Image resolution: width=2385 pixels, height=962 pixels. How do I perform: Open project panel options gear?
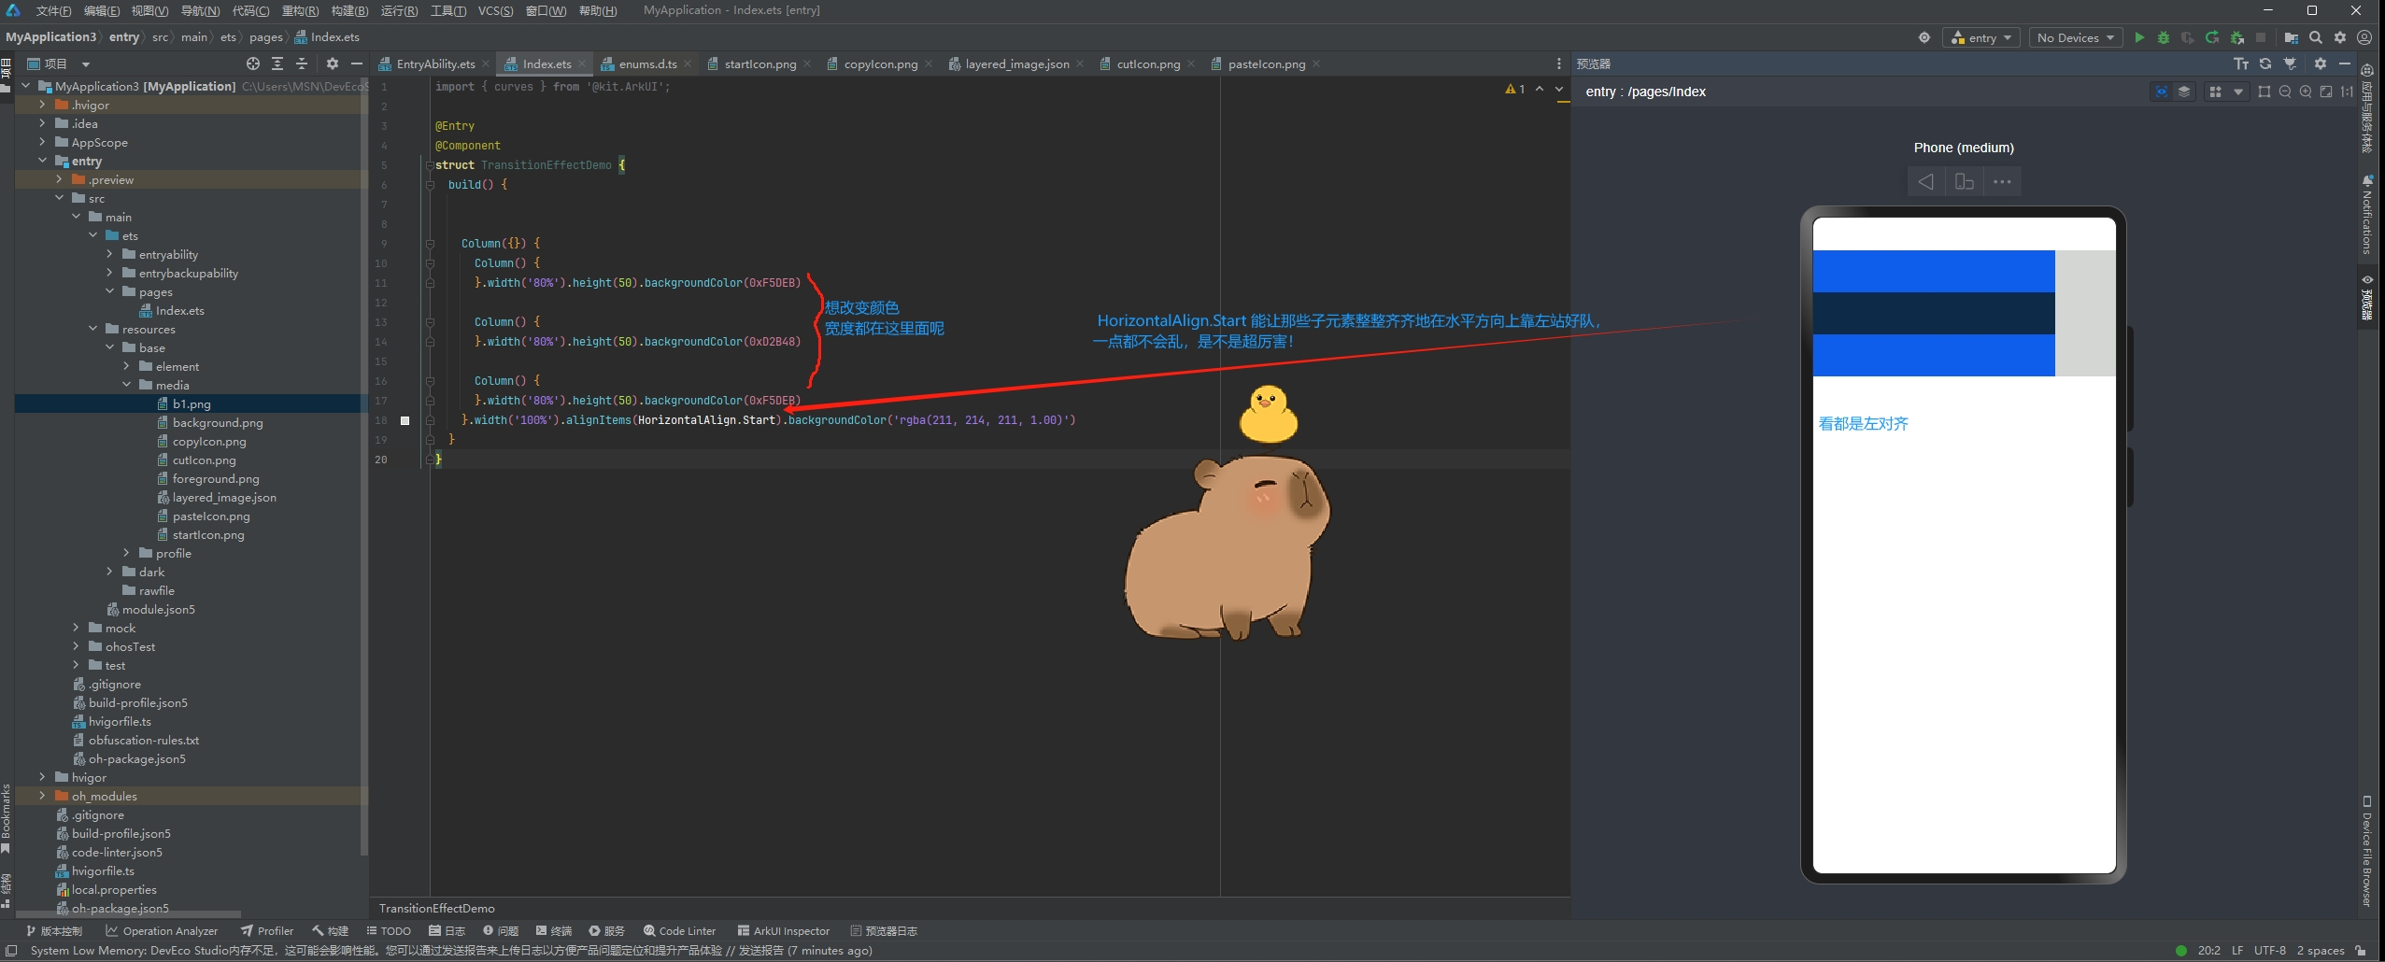pyautogui.click(x=332, y=64)
